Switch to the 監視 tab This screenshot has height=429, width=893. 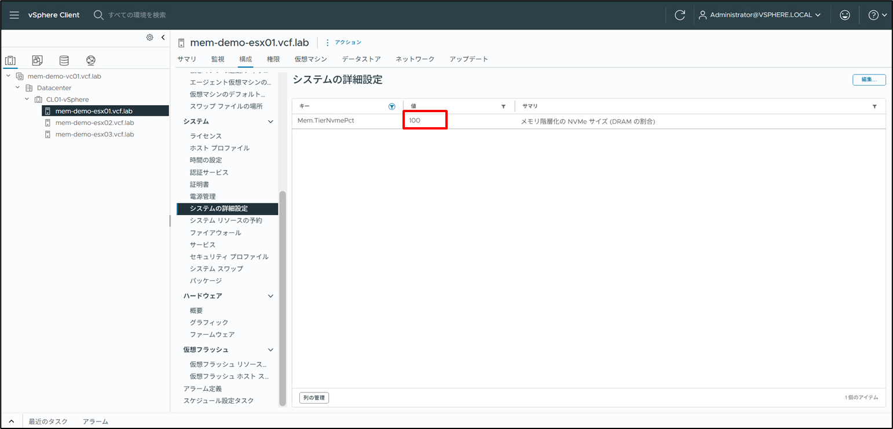[218, 58]
